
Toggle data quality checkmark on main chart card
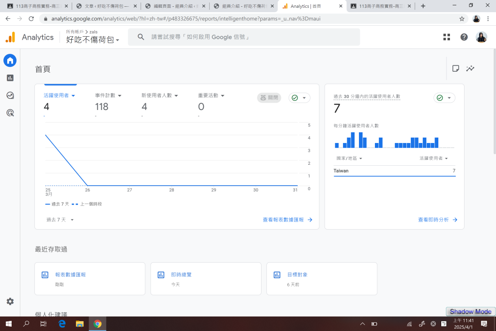[299, 98]
